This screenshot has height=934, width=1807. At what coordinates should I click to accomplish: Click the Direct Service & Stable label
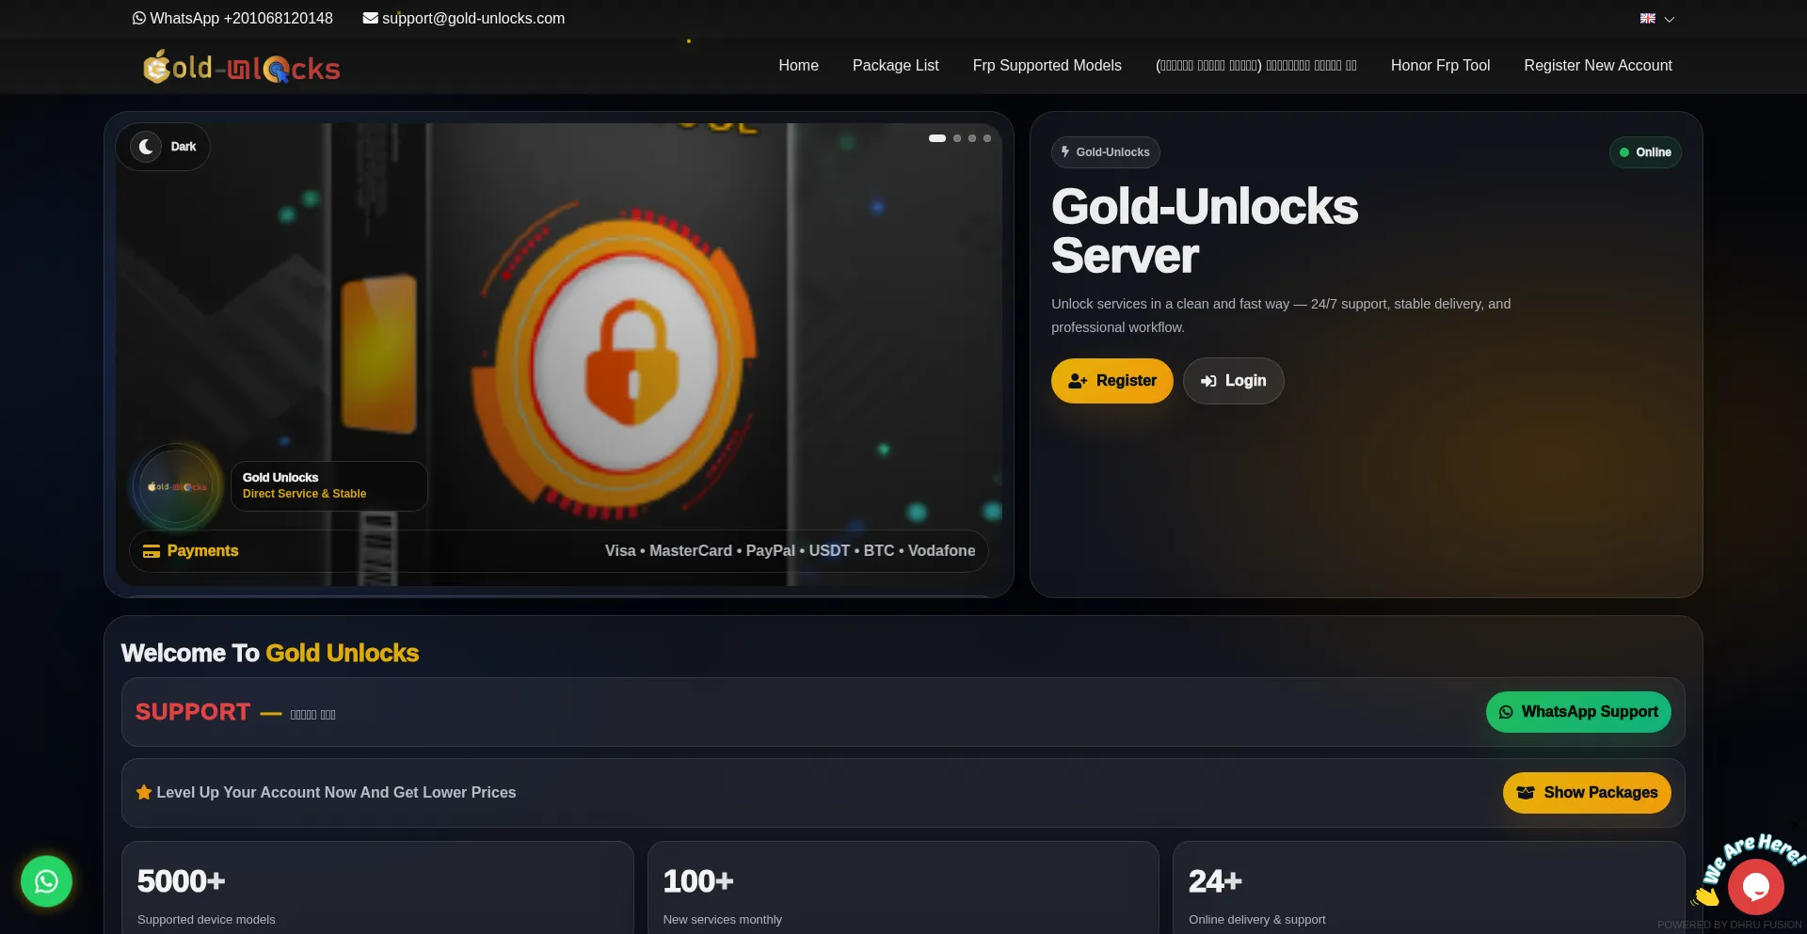tap(304, 494)
